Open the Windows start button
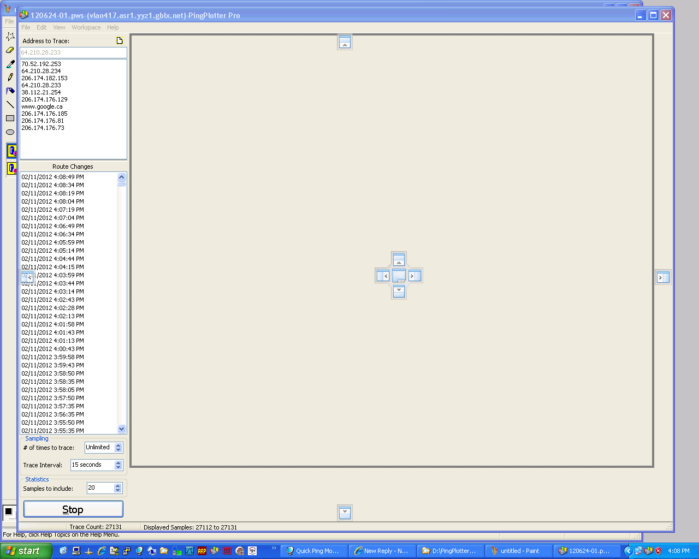 [25, 551]
